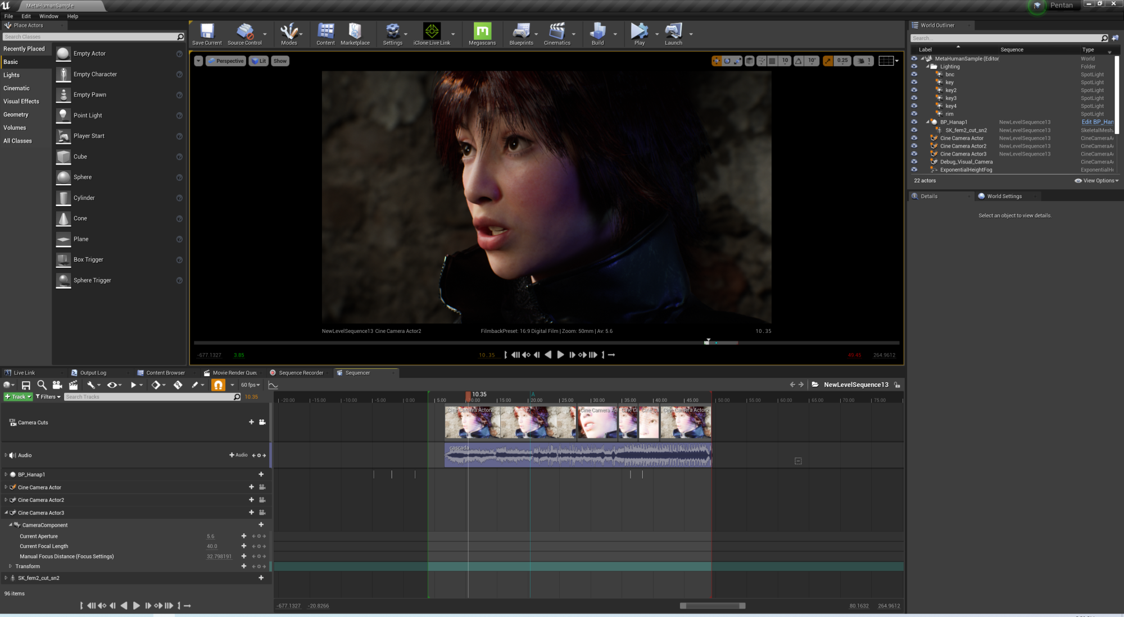Save the sequence with Sequencer save icon

point(26,385)
